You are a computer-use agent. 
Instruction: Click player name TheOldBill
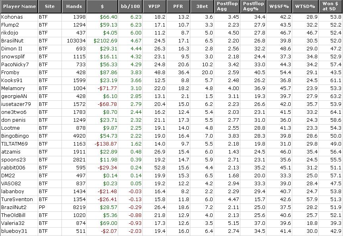click(13, 215)
